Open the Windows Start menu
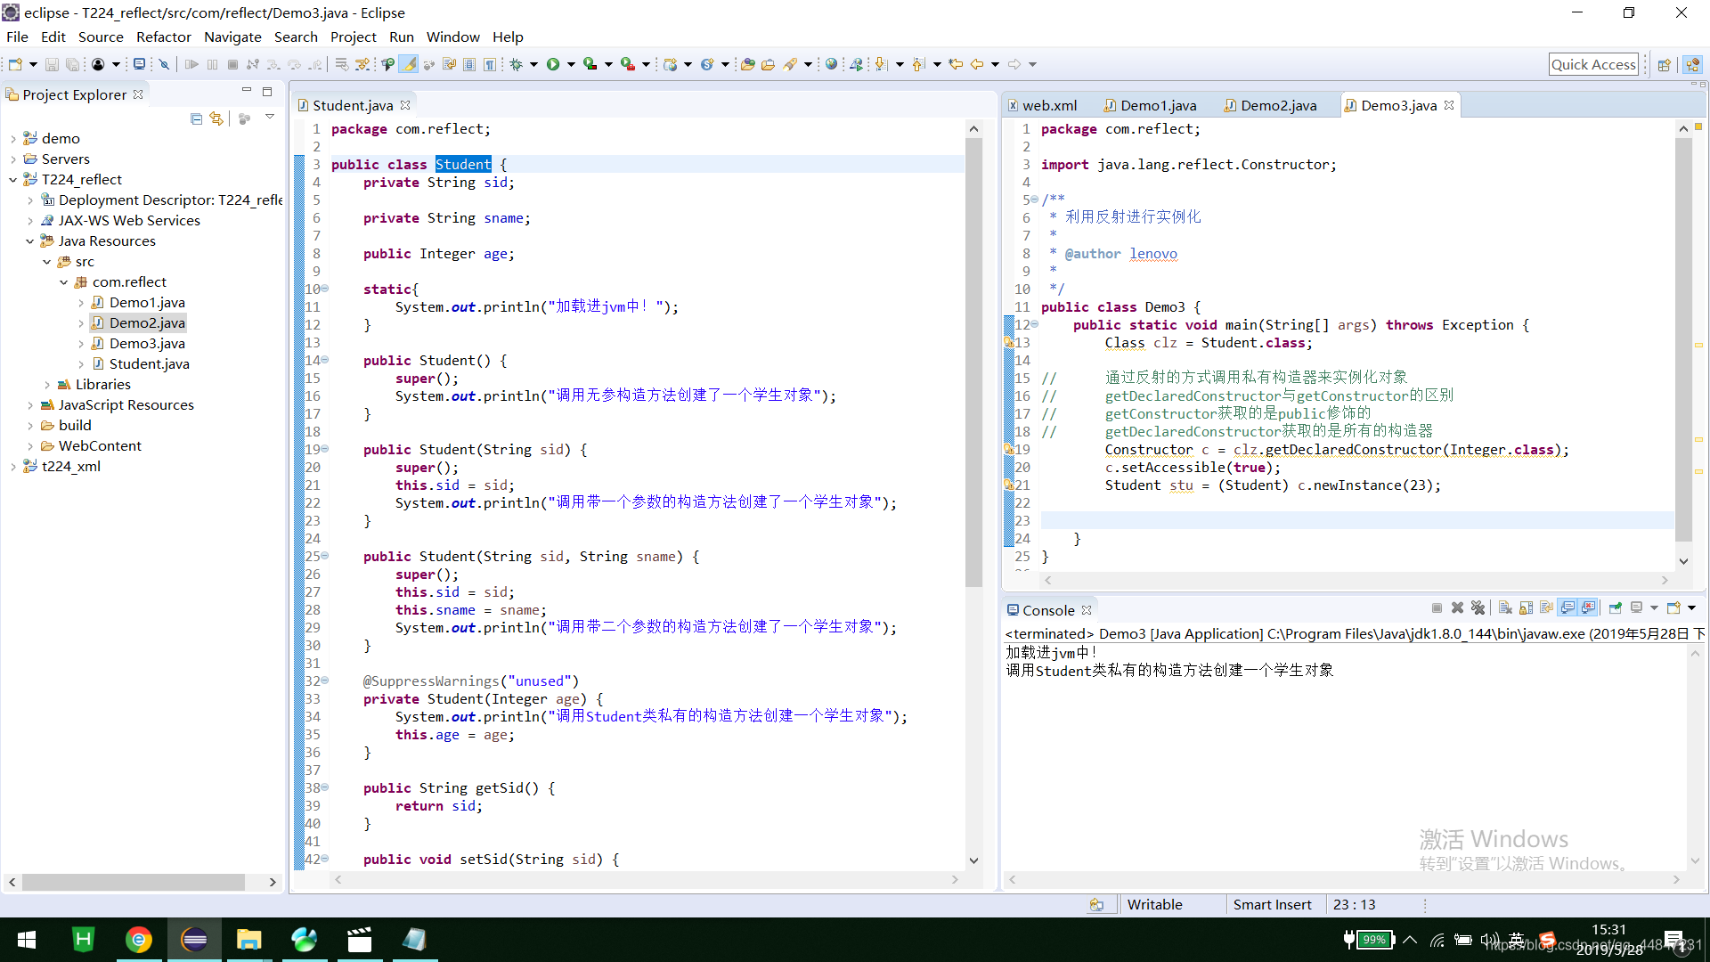Screen dimensions: 1710x962 pos(27,940)
